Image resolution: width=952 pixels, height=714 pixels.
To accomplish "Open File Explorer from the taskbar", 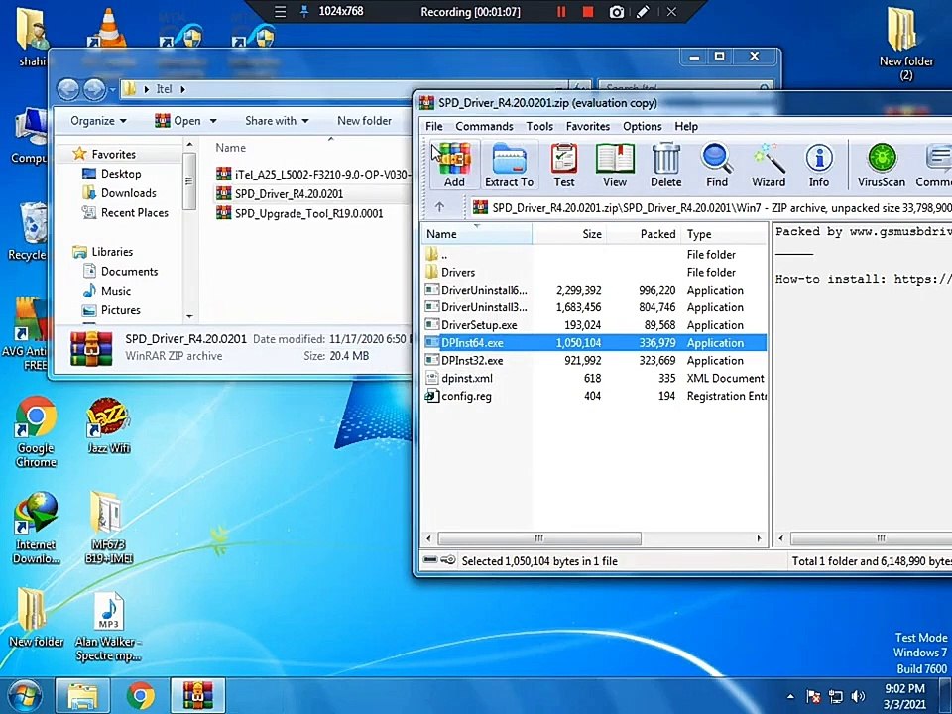I will 82,696.
